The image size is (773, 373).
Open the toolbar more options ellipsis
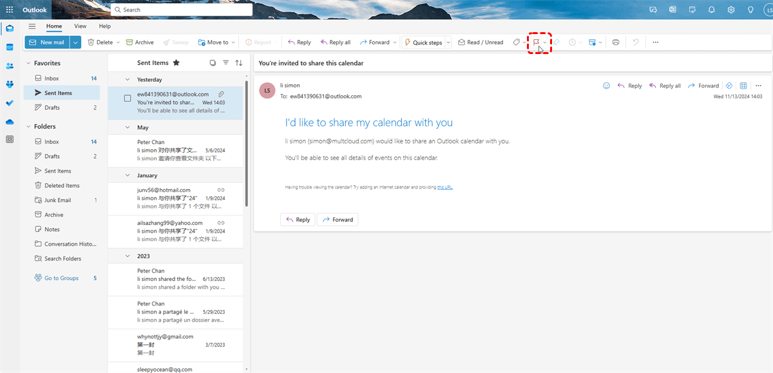coord(656,42)
